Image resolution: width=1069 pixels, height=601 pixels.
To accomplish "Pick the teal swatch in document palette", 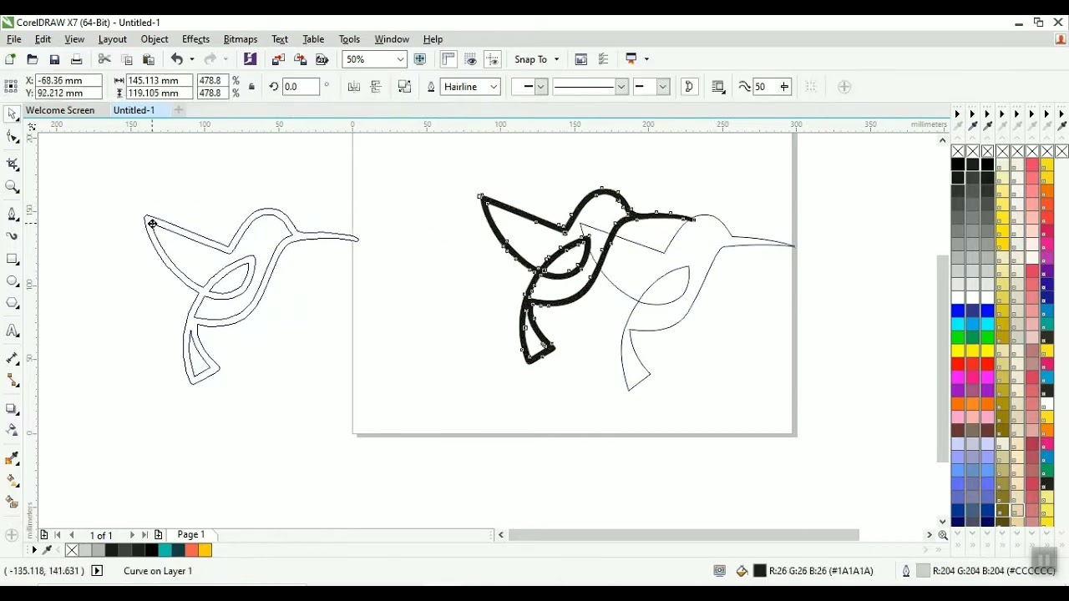I will coord(165,550).
